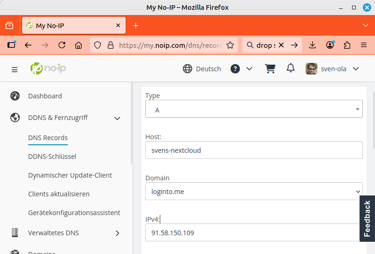Click the Feedback side button

pos(367,218)
